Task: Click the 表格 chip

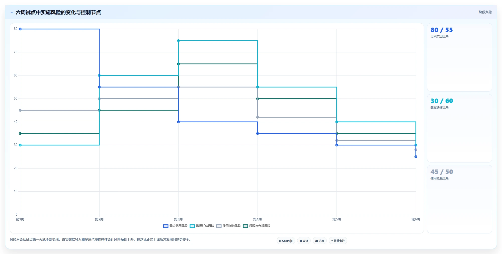Action: (304, 241)
